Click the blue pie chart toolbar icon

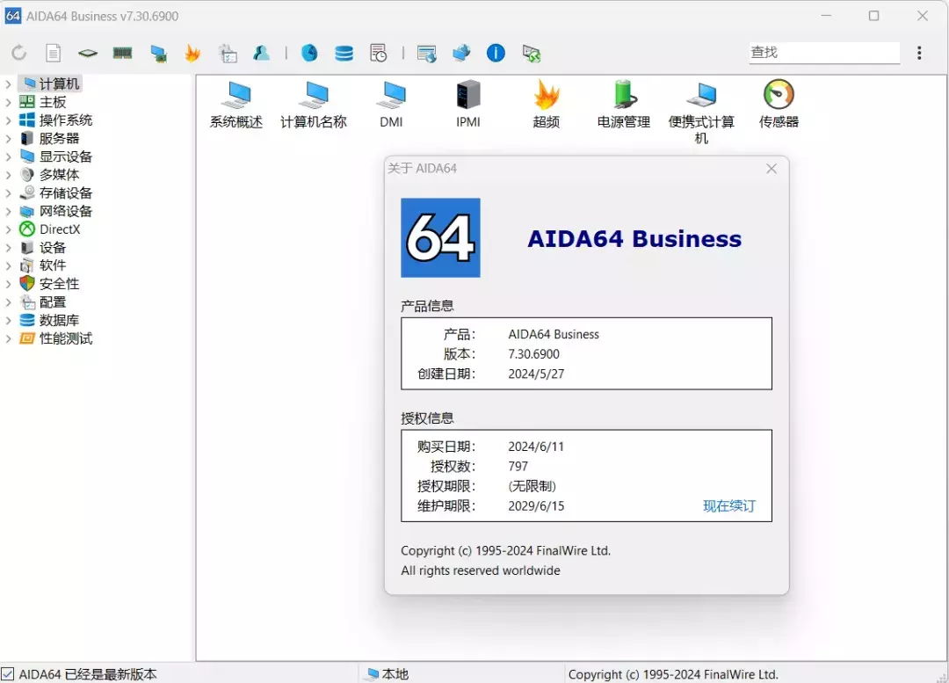point(309,54)
